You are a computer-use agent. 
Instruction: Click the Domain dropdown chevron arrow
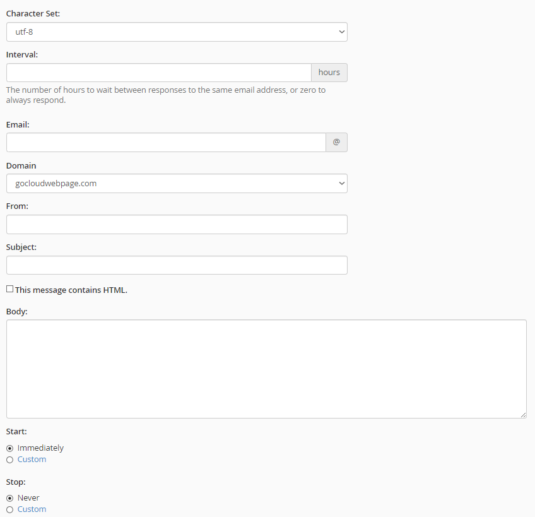(341, 183)
